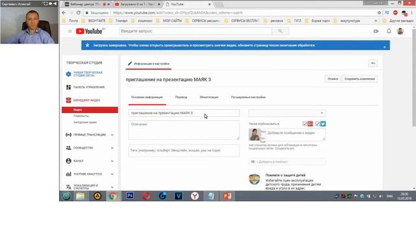Open the Pochta bookmark folder
Image resolution: width=416 pixels, height=234 pixels.
click(x=71, y=21)
